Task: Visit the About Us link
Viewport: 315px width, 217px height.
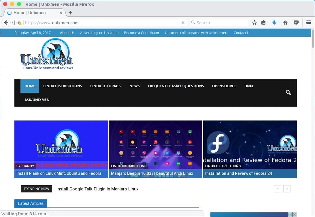Action: point(67,33)
